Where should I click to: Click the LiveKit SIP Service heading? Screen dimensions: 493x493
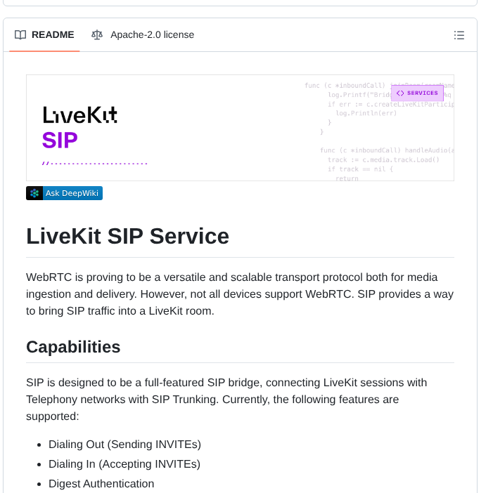point(127,236)
